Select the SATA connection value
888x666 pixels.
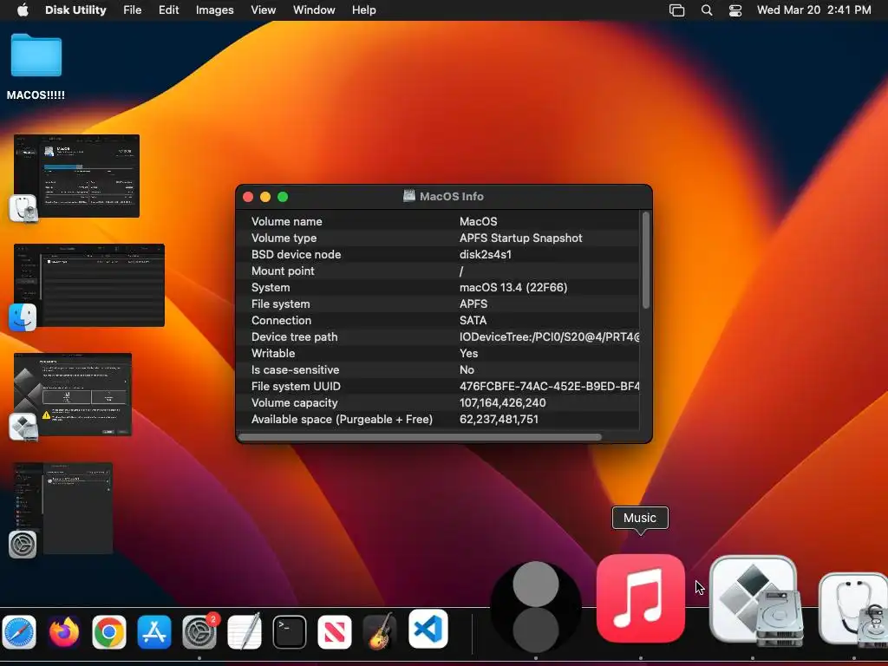(x=473, y=320)
